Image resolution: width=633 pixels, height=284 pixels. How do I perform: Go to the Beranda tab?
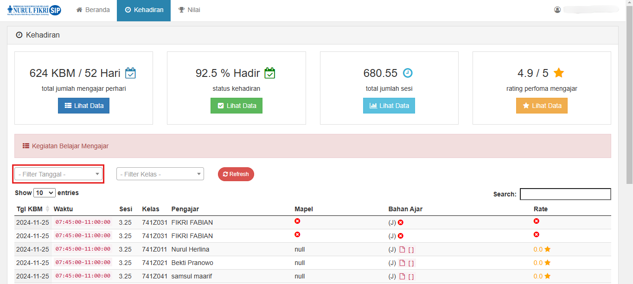pos(93,10)
